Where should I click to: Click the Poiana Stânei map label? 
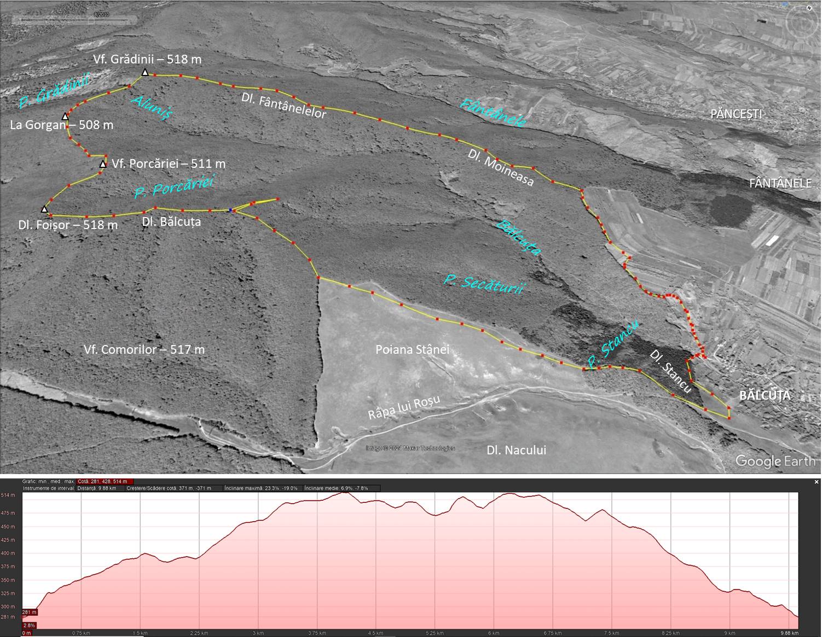click(412, 349)
